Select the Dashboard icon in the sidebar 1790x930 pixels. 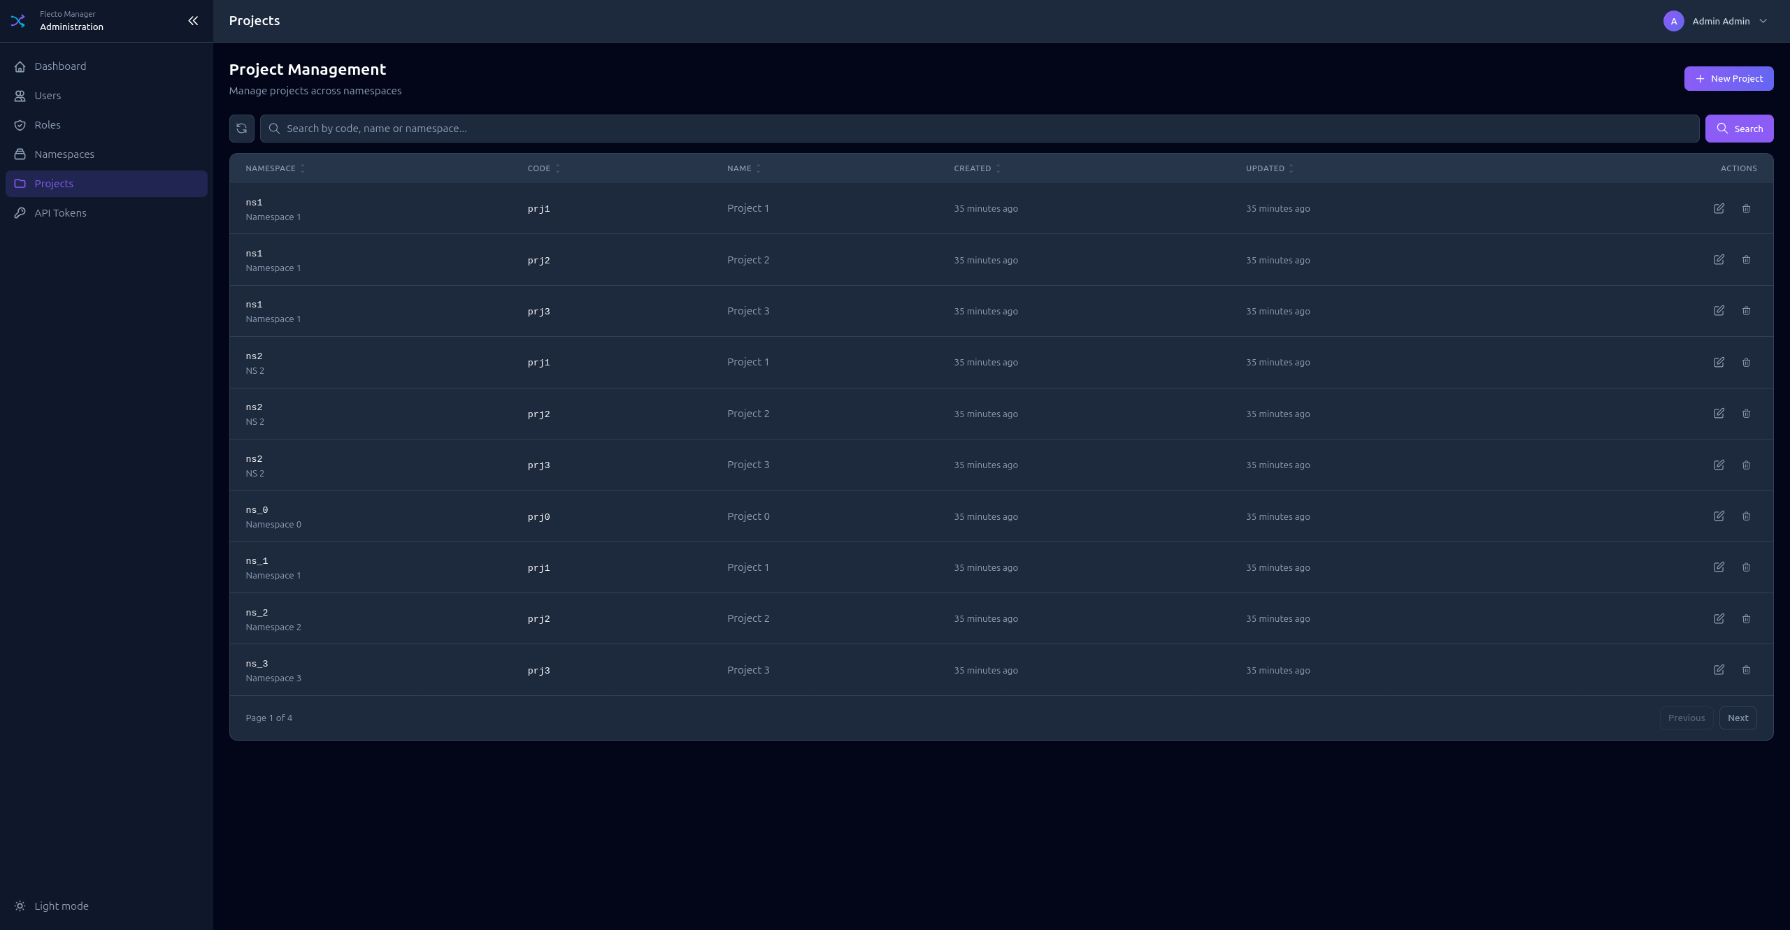point(20,66)
